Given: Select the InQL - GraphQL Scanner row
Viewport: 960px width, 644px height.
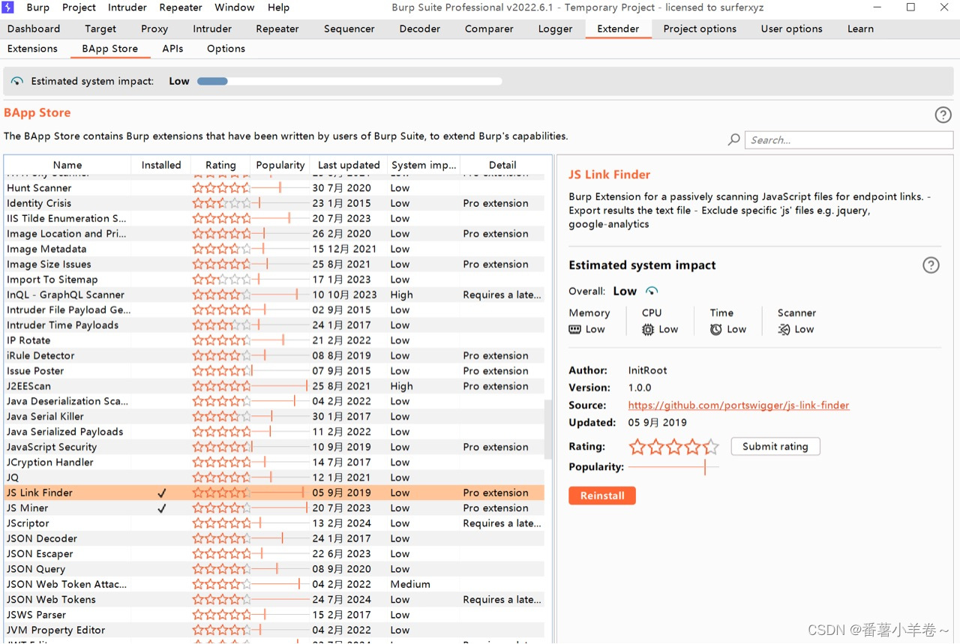Looking at the screenshot, I should click(x=274, y=295).
